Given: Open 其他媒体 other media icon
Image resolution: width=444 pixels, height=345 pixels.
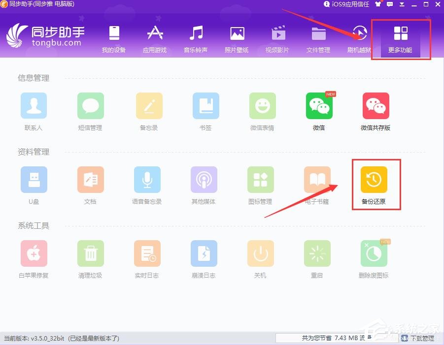Looking at the screenshot, I should (x=204, y=180).
